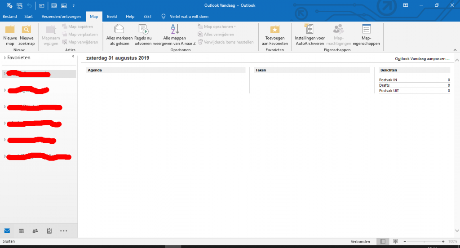Click the 100% zoom level
This screenshot has width=460, height=248.
pyautogui.click(x=452, y=242)
